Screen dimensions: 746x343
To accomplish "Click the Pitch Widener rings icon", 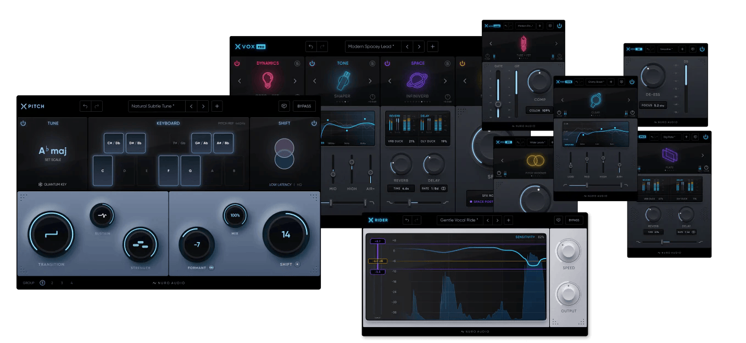I will 535,161.
